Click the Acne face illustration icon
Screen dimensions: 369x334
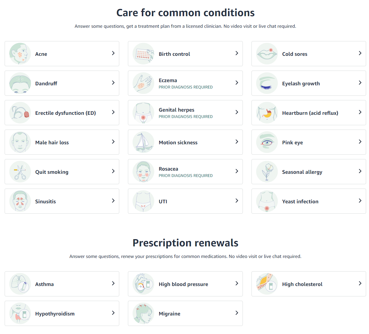20,54
